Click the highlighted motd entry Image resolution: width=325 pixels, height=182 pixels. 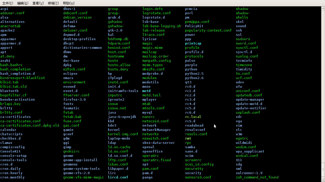(147, 91)
